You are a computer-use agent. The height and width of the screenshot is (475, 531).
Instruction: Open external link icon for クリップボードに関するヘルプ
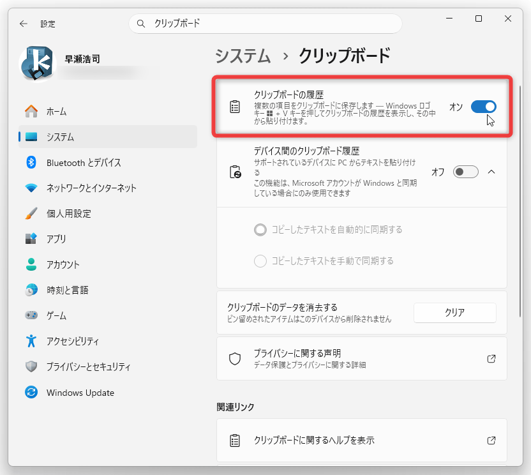tap(491, 441)
